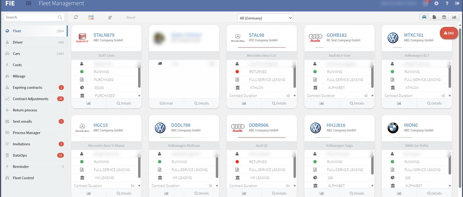Image resolution: width=463 pixels, height=197 pixels.
Task: Select Driver in sidebar
Action: [x=34, y=42]
